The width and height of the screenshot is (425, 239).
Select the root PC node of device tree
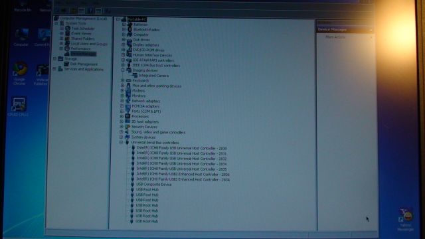coord(137,19)
